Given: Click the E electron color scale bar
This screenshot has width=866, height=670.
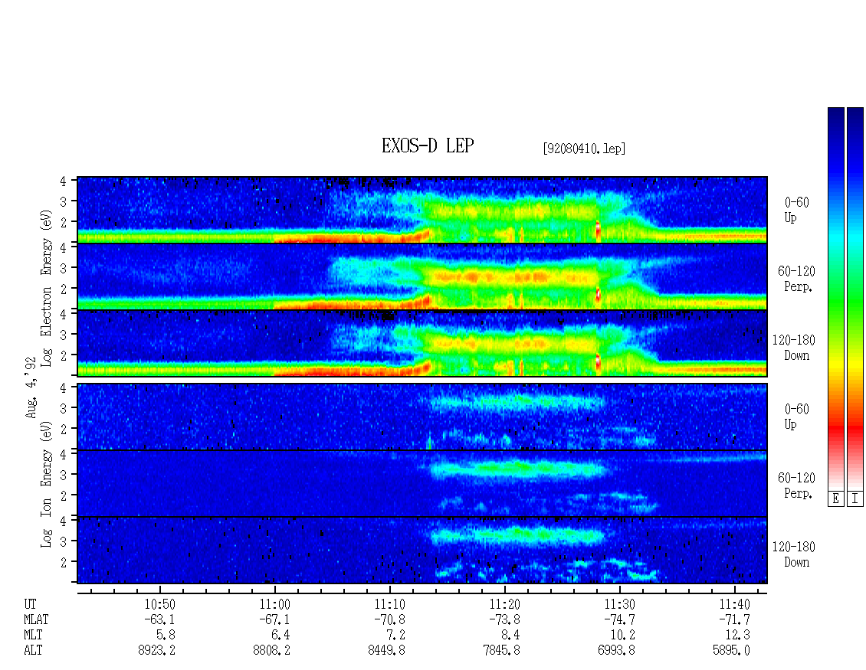Looking at the screenshot, I should (835, 298).
